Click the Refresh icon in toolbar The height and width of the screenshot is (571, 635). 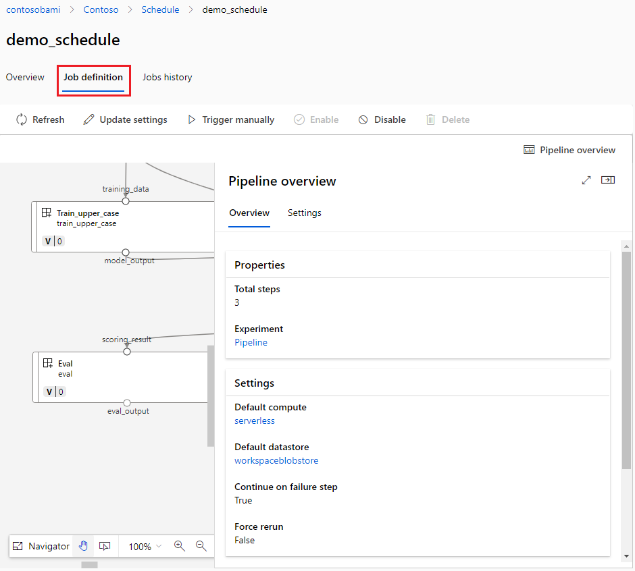(22, 119)
